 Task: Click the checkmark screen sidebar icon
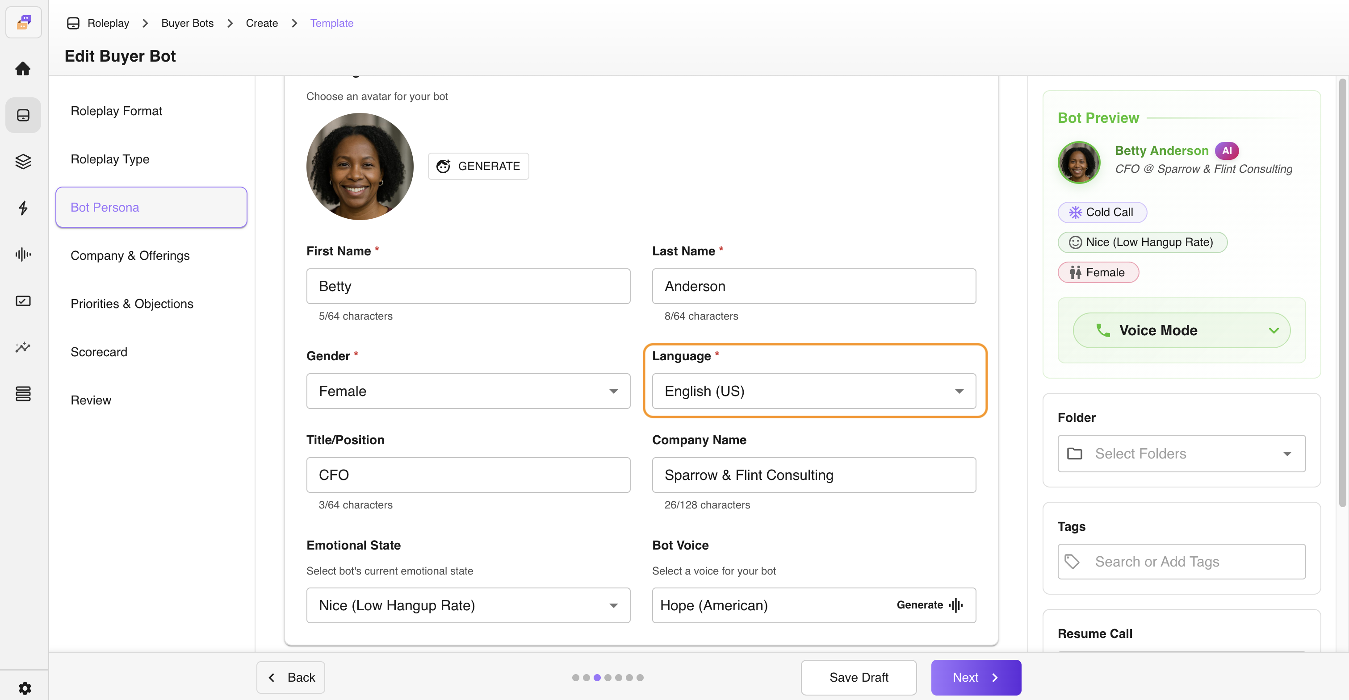click(x=23, y=301)
